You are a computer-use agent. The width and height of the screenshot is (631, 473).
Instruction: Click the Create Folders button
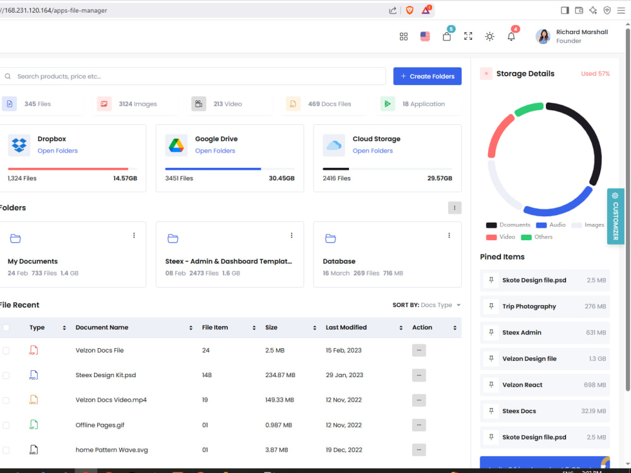[x=427, y=76]
